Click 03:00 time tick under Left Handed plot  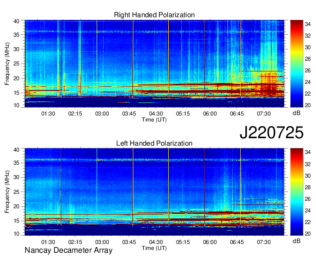pyautogui.click(x=102, y=242)
